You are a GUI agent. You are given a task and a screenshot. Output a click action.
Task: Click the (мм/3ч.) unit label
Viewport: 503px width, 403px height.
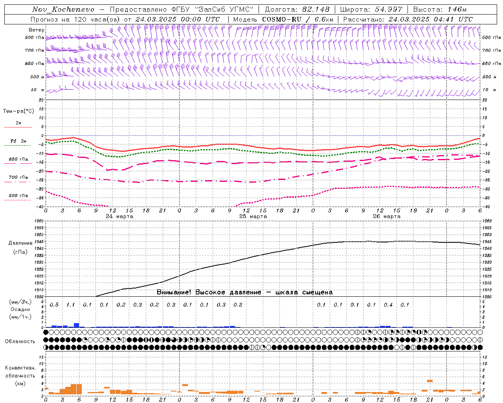click(20, 302)
